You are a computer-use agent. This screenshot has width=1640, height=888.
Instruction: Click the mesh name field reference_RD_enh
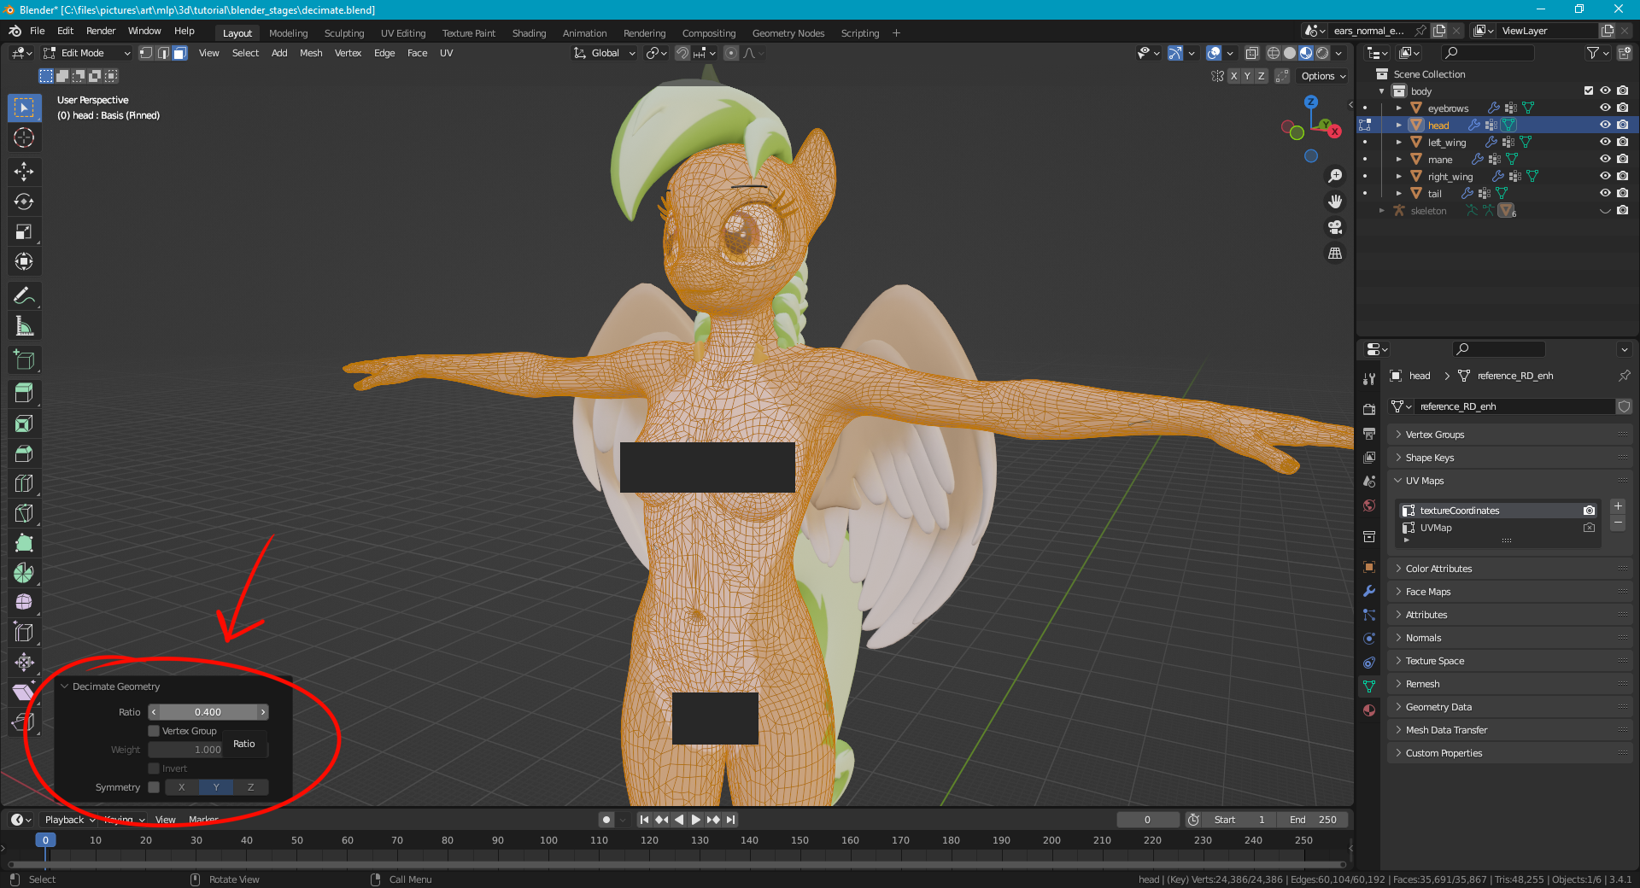1514,406
